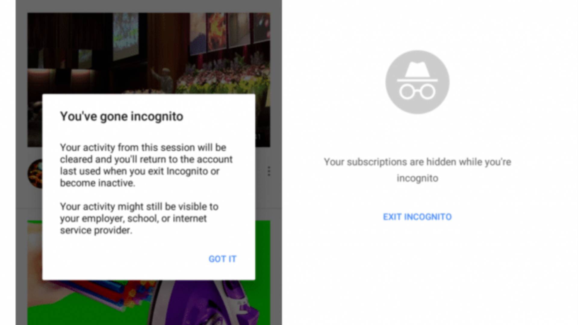Screen dimensions: 578x325
Task: Click the "Your subscriptions are hidden" message
Action: pyautogui.click(x=417, y=170)
